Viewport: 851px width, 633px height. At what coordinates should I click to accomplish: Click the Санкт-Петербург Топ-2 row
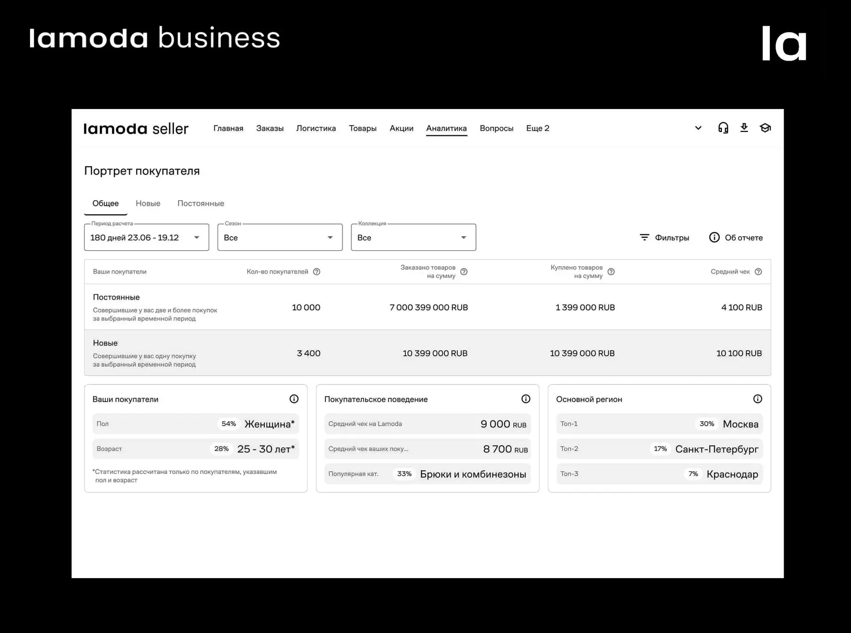(659, 449)
